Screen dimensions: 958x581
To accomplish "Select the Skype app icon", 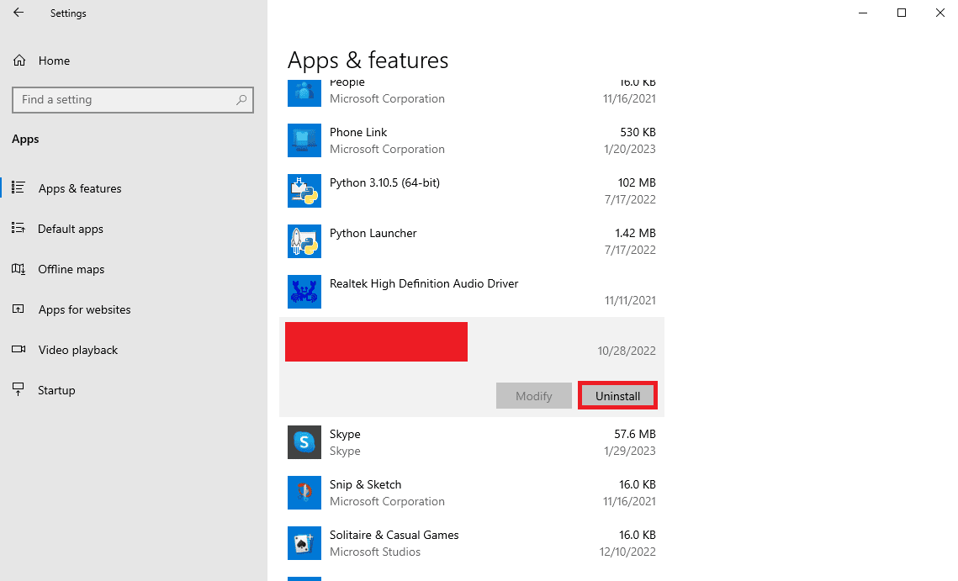I will point(304,442).
